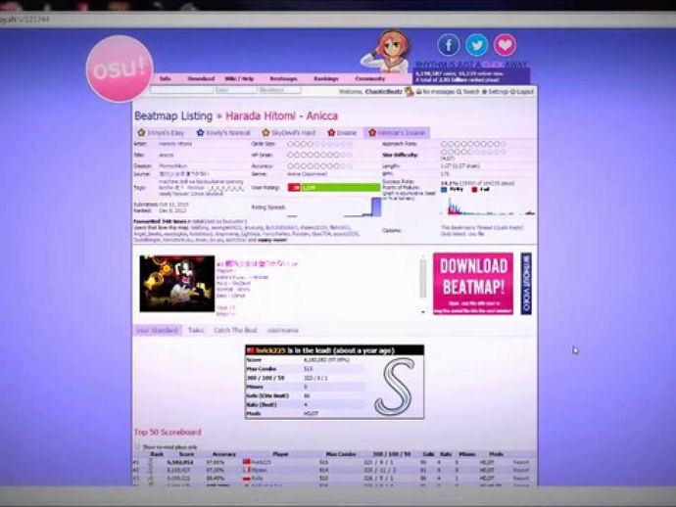Open the Facebook social icon
Viewport: 676px width, 507px height.
[x=449, y=45]
